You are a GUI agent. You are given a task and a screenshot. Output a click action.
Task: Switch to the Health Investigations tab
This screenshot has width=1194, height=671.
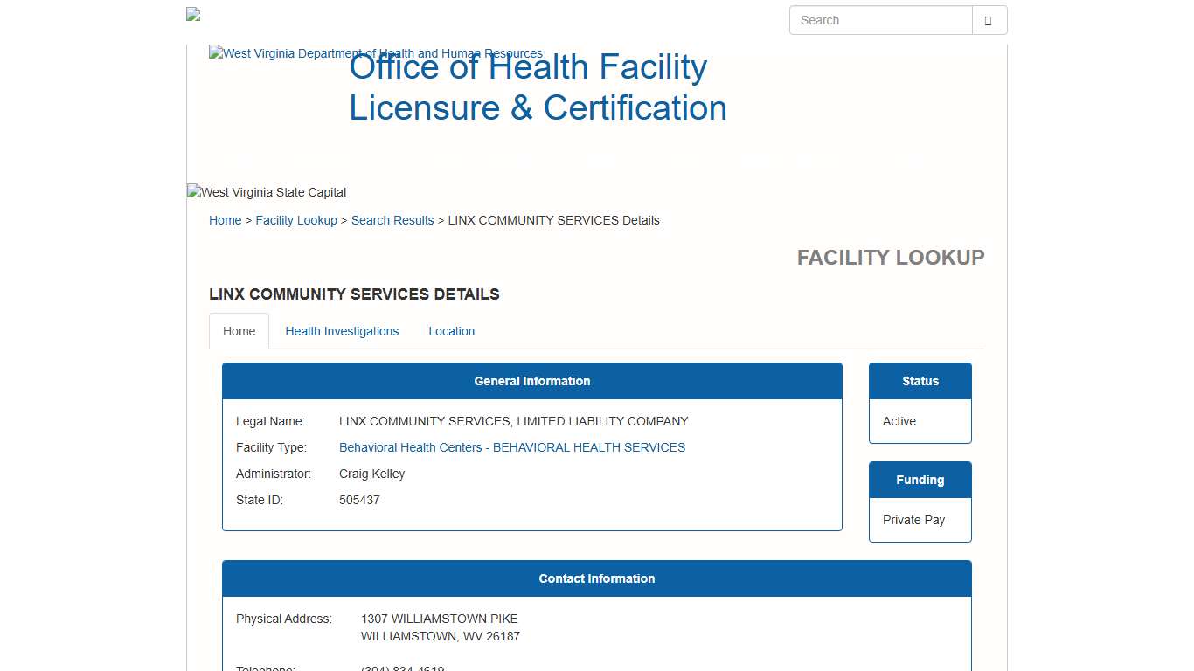point(342,331)
